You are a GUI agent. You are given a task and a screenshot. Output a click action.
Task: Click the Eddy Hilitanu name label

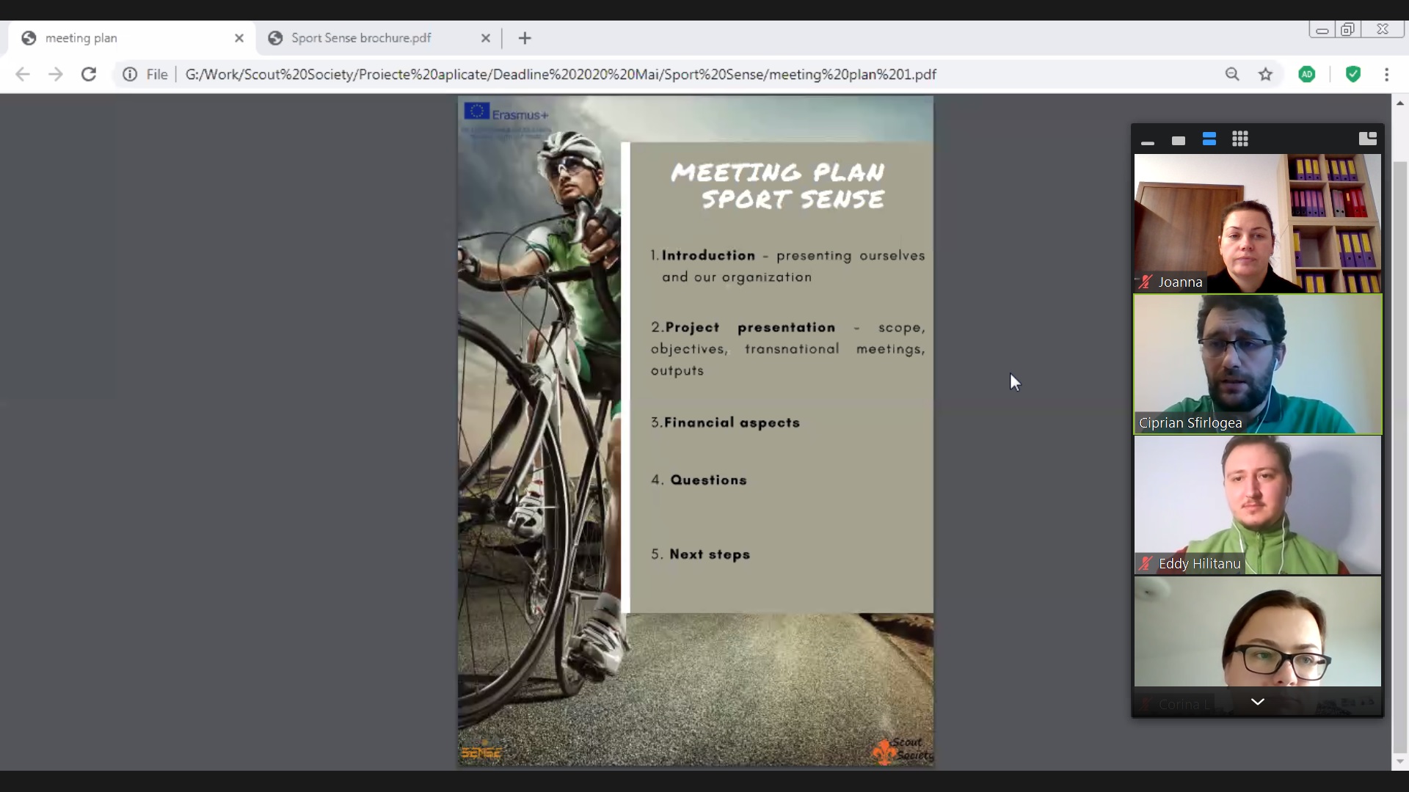click(1199, 564)
